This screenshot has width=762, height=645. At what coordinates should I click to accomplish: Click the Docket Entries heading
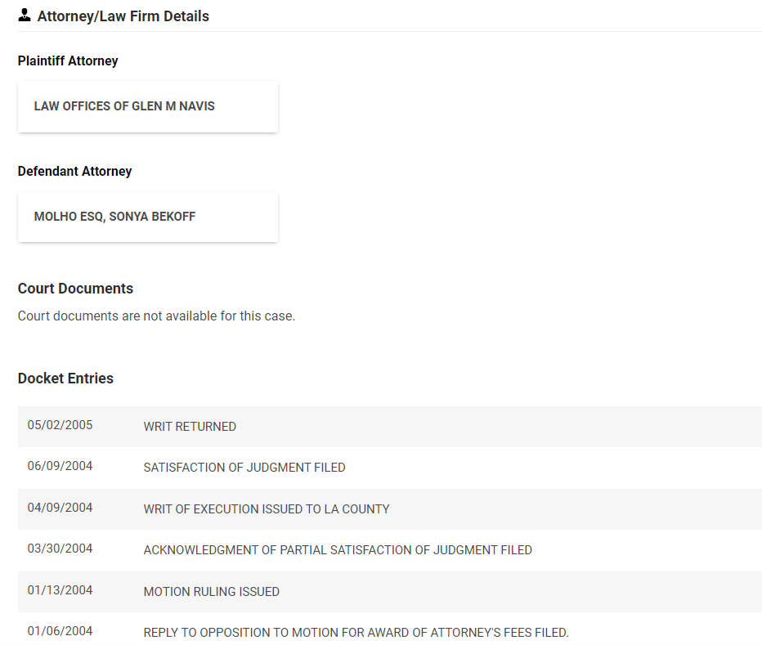(x=65, y=378)
